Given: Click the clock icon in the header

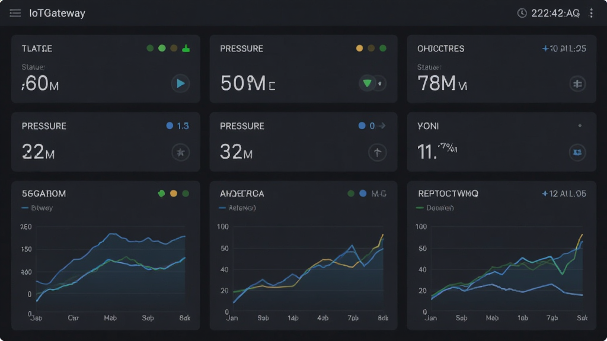Looking at the screenshot, I should pos(522,13).
